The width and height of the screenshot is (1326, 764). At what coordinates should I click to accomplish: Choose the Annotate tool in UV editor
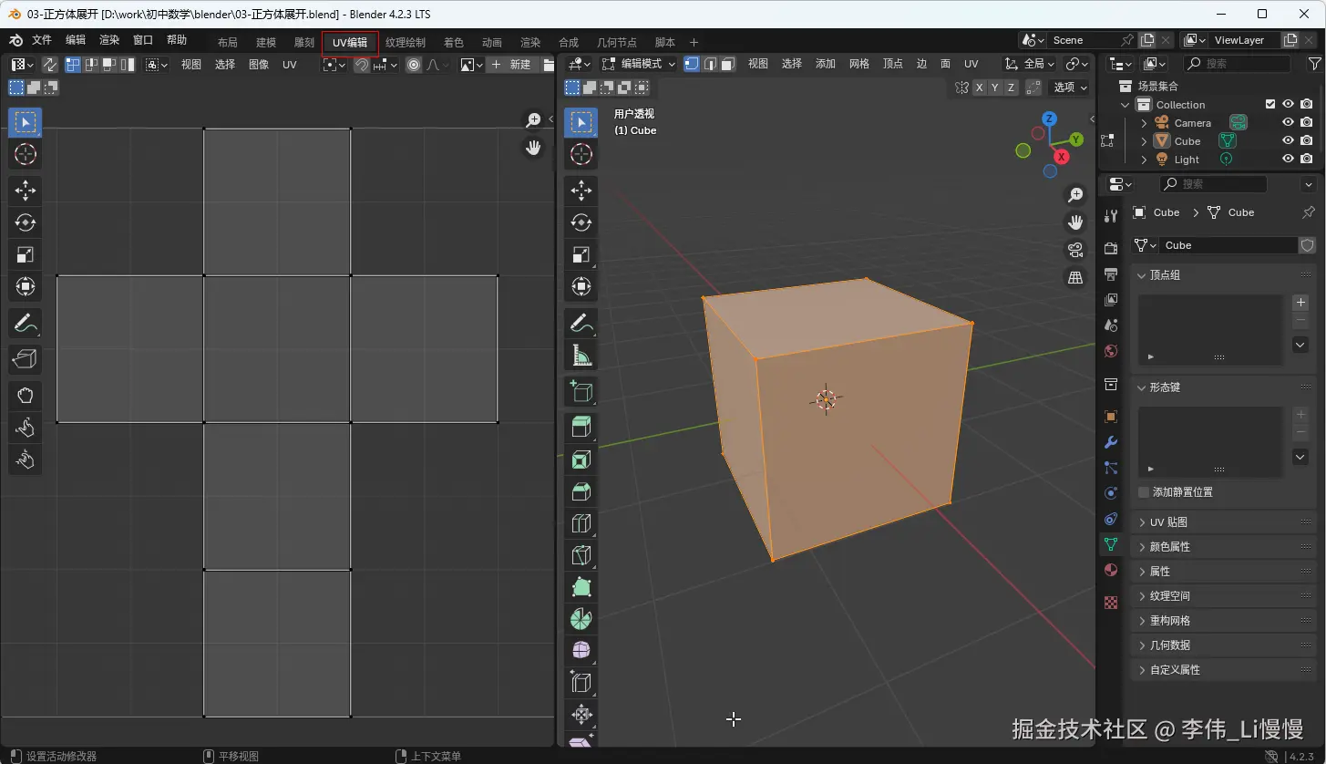click(25, 323)
